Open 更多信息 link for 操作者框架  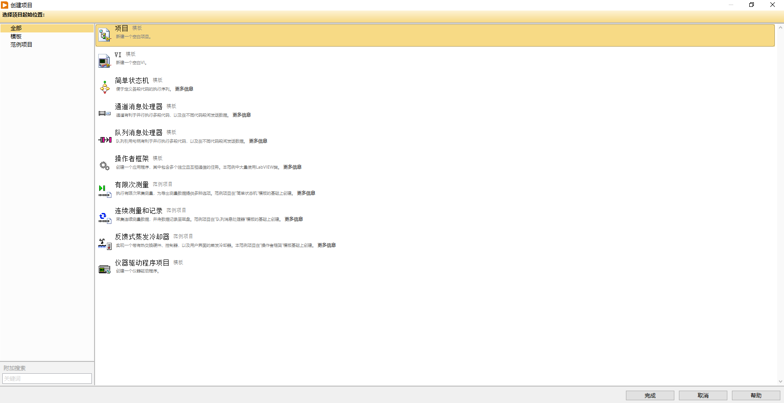(292, 167)
